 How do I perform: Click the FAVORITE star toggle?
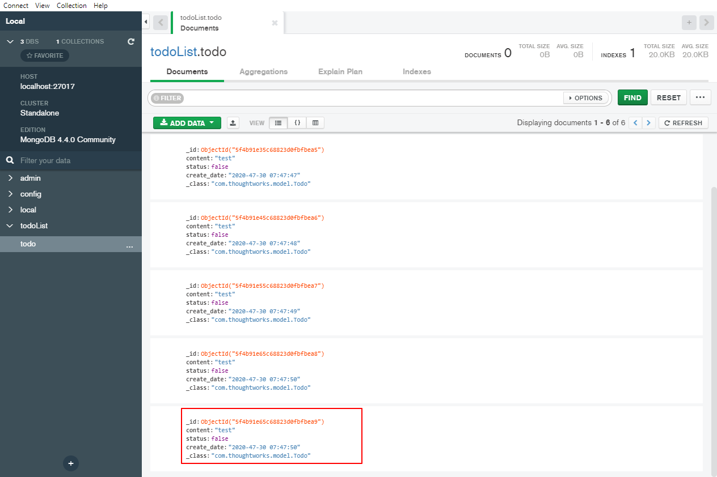click(44, 55)
